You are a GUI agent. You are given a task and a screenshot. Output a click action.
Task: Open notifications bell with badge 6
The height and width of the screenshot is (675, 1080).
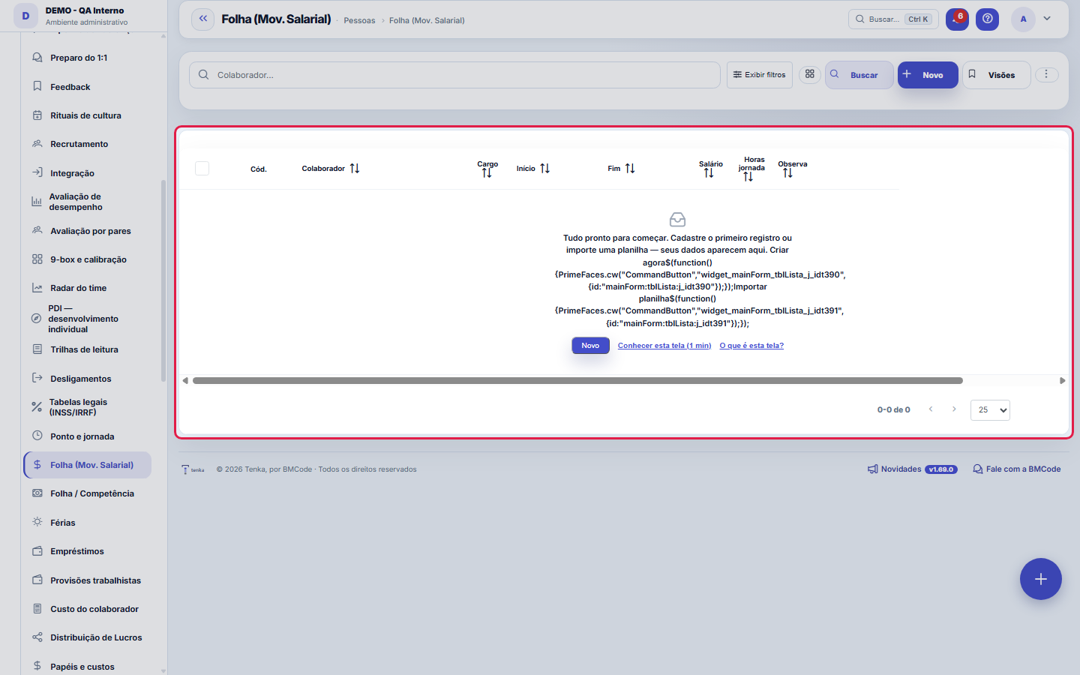(x=957, y=19)
